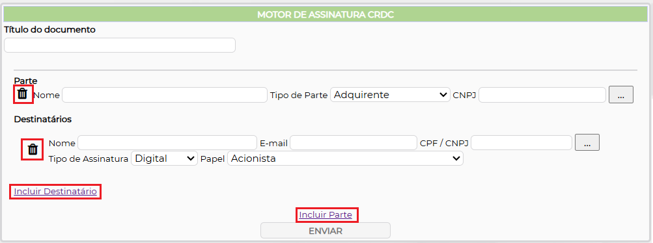The width and height of the screenshot is (653, 243).
Task: Focus the E-mail input field
Action: click(x=354, y=142)
